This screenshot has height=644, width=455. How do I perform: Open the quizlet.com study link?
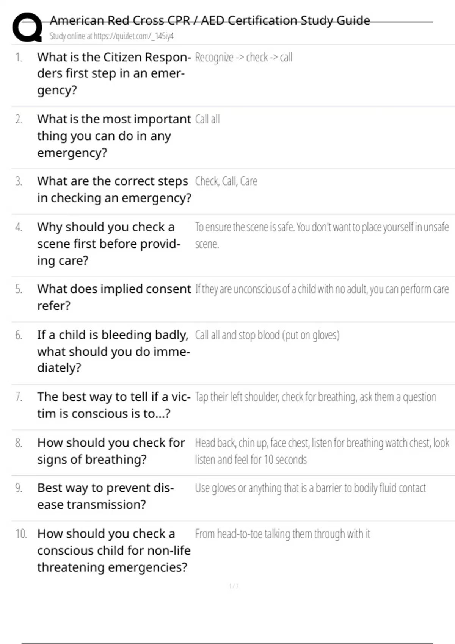111,36
